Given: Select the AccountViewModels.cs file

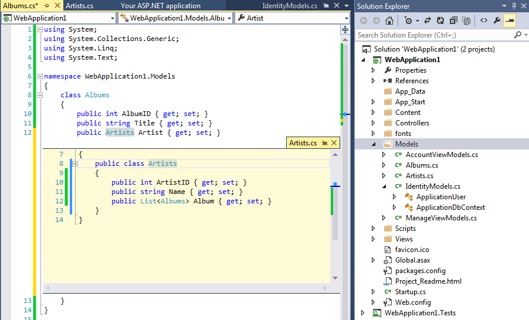Looking at the screenshot, I should click(442, 155).
